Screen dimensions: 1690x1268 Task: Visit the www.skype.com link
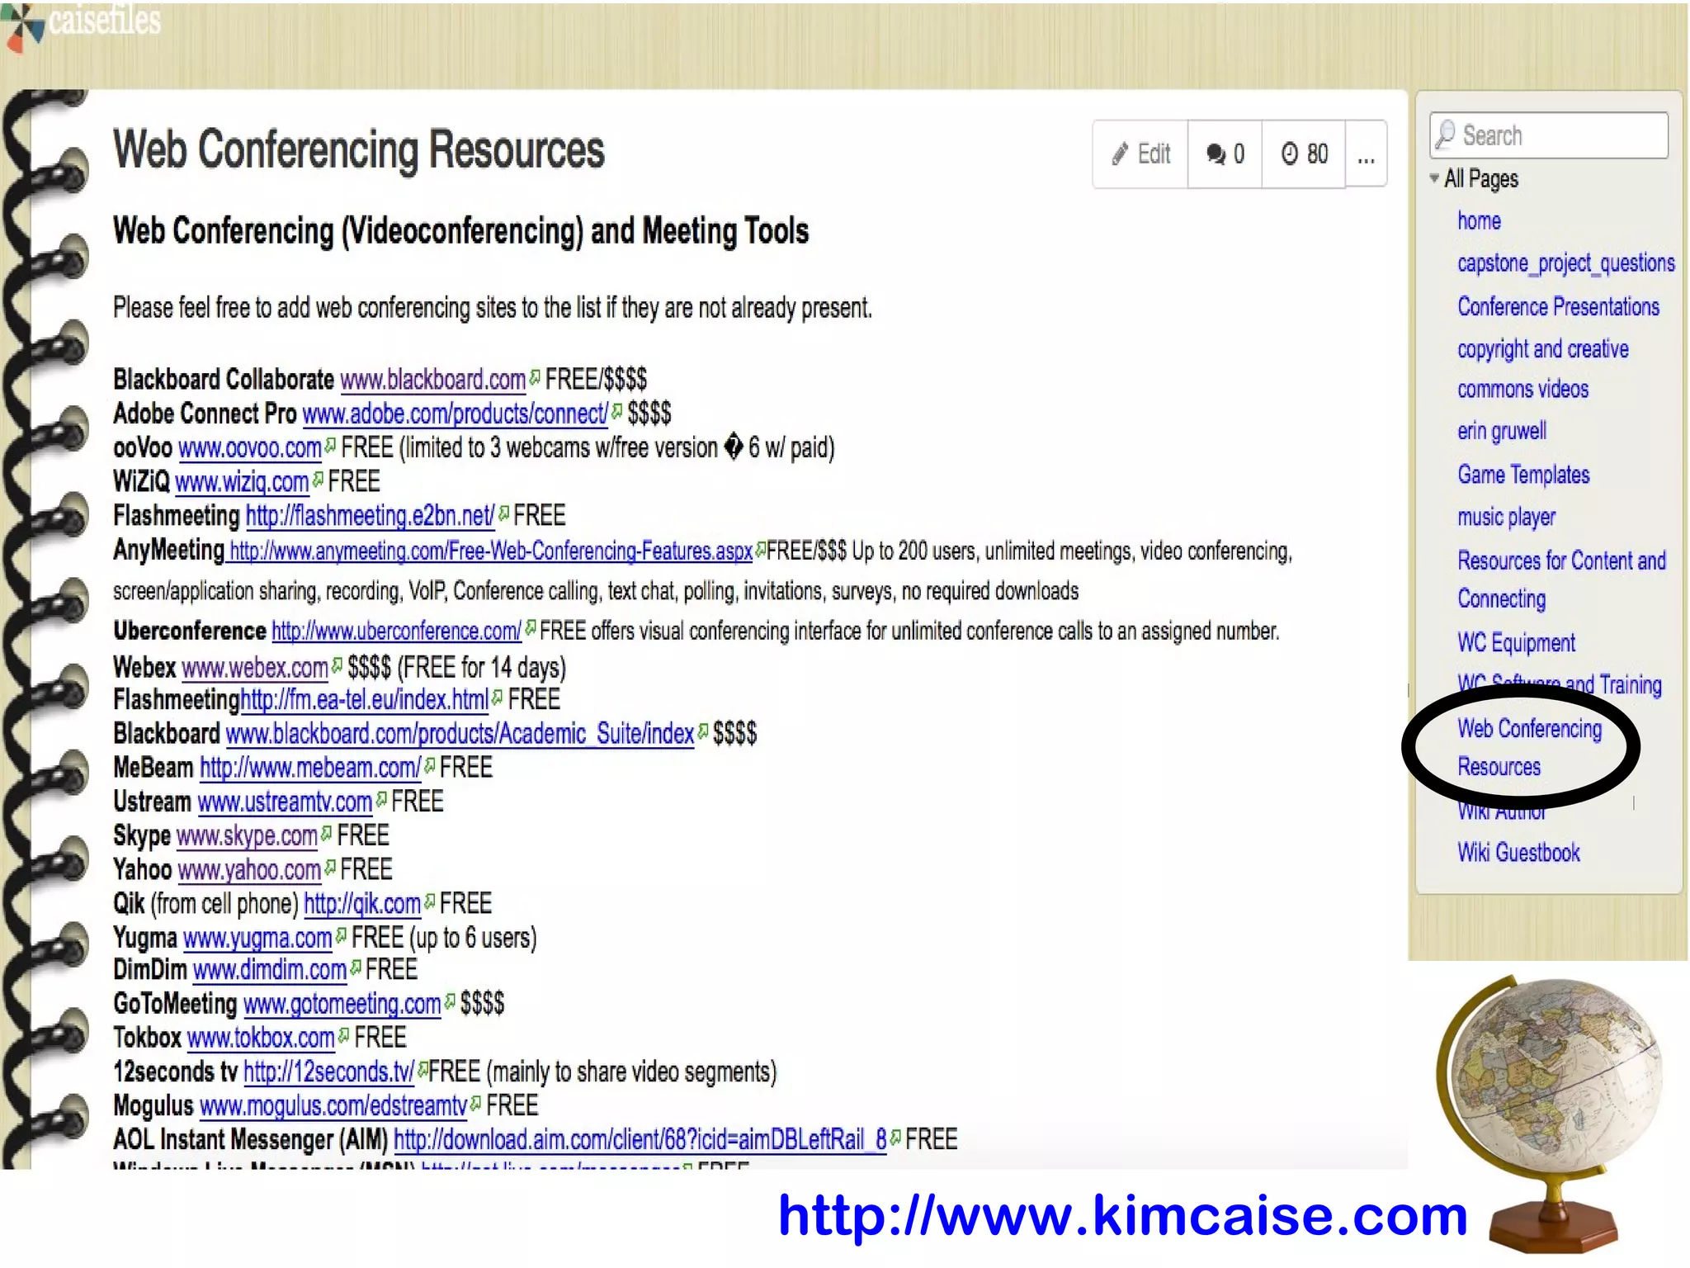(x=247, y=836)
